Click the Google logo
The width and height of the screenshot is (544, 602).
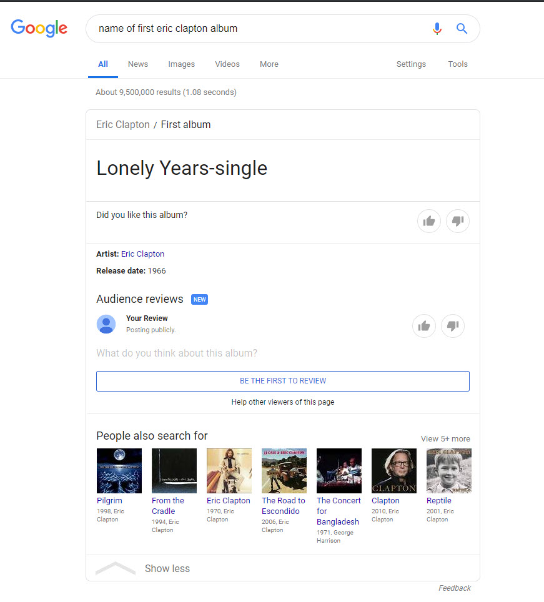coord(39,28)
